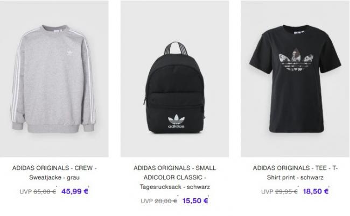Click the struck-through UVP 29,95 € price

point(279,191)
